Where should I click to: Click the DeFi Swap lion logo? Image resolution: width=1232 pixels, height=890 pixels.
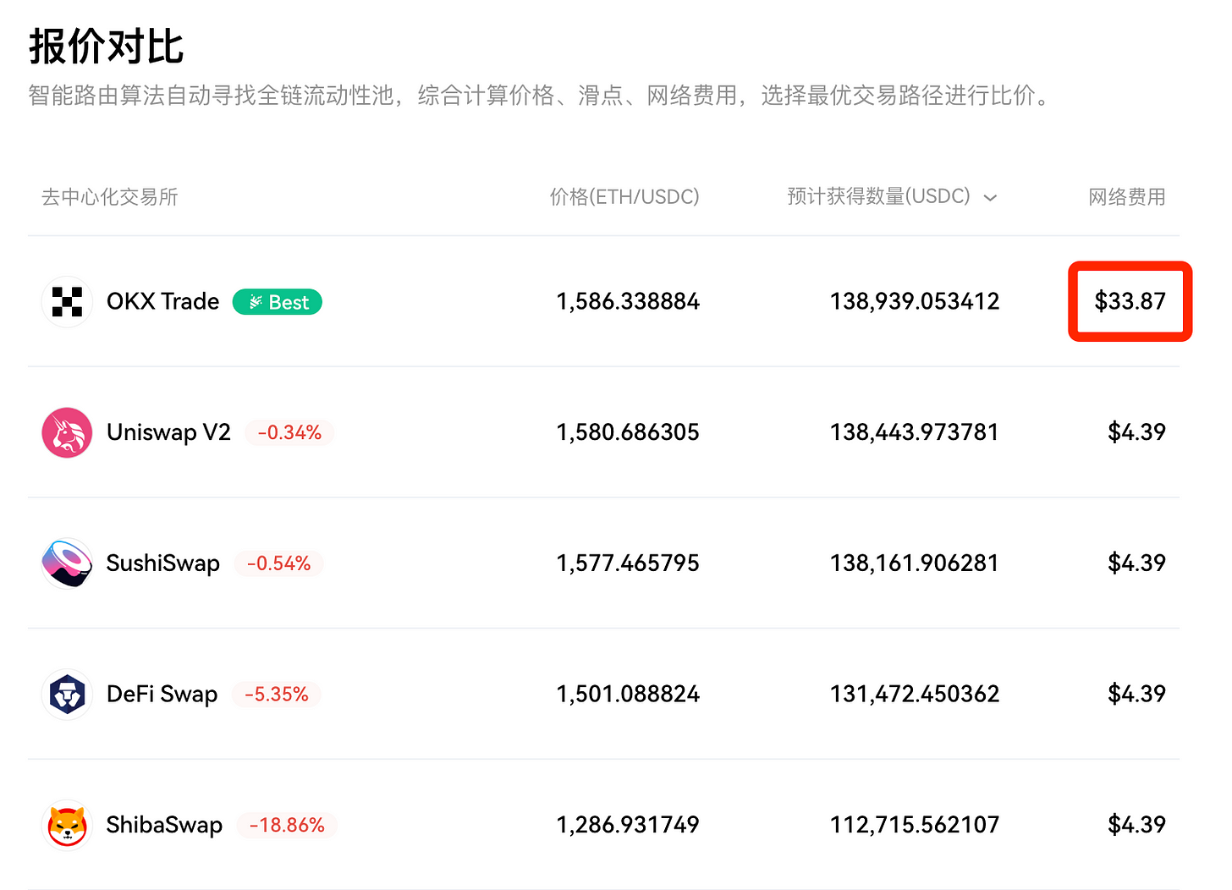click(x=67, y=694)
